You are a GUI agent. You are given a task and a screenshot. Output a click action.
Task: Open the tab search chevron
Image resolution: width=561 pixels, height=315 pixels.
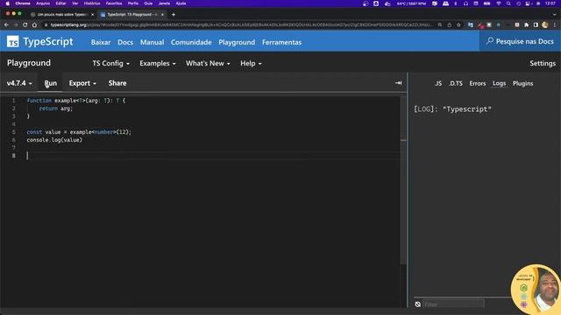554,15
